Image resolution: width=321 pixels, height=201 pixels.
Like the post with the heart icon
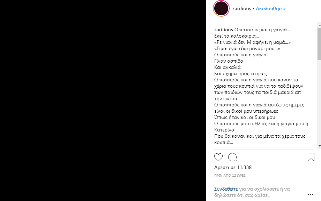[x=218, y=157]
